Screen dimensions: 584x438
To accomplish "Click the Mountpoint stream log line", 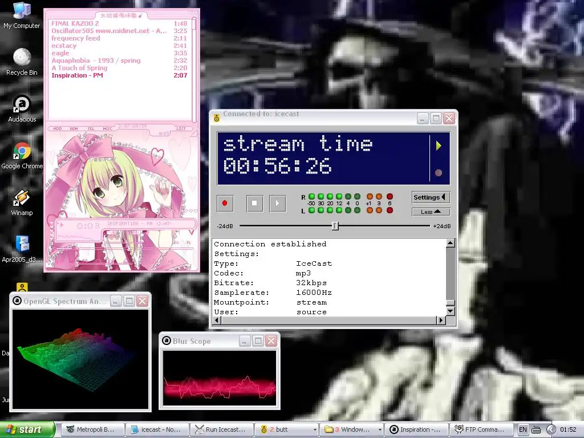I will coord(270,302).
